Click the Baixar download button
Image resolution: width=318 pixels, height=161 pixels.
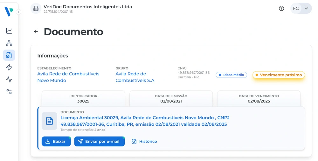point(56,141)
